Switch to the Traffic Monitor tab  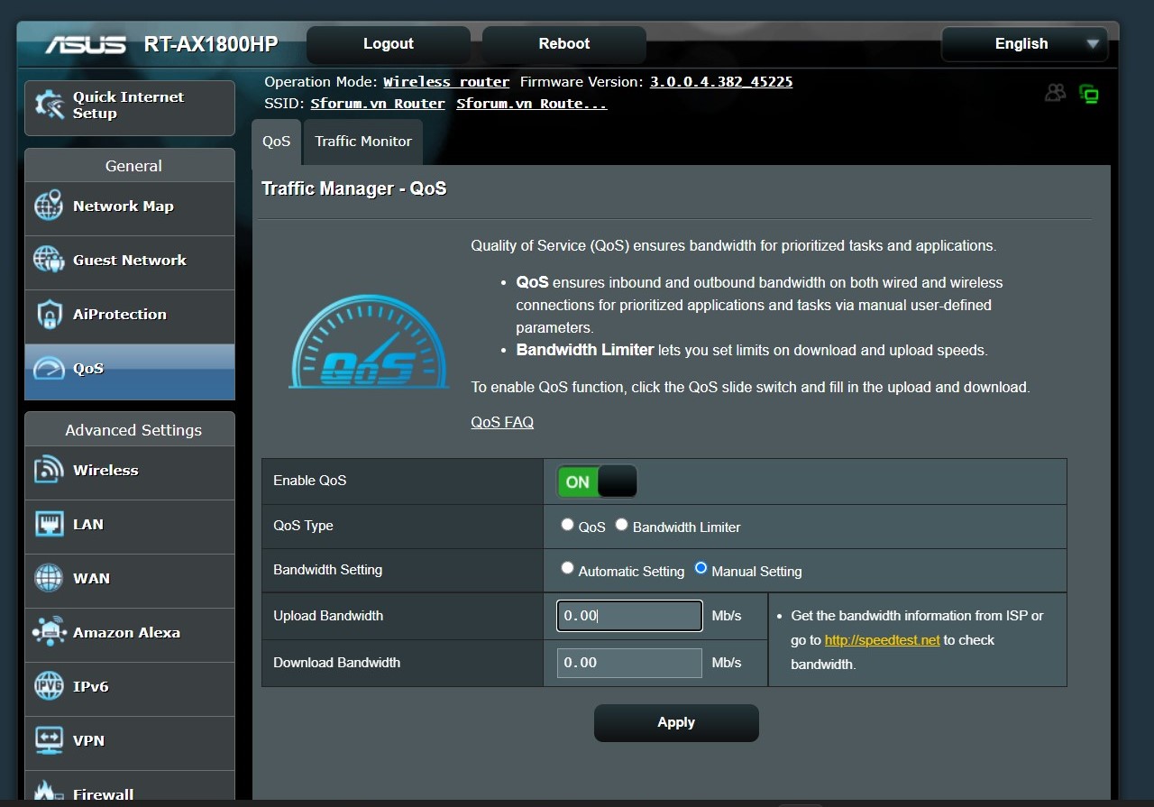pos(362,142)
